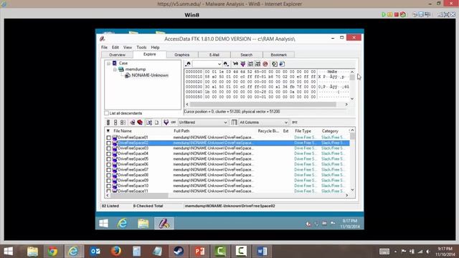Click the red circular icon in viewer toolbar

click(x=265, y=64)
